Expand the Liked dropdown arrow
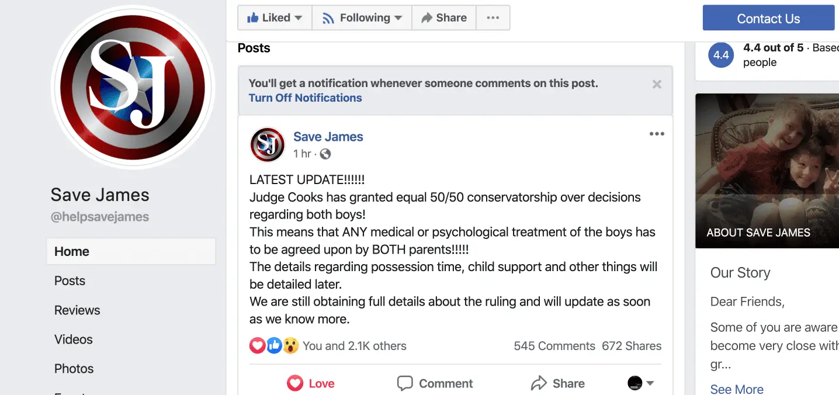Screen dimensions: 839x395 coord(298,18)
